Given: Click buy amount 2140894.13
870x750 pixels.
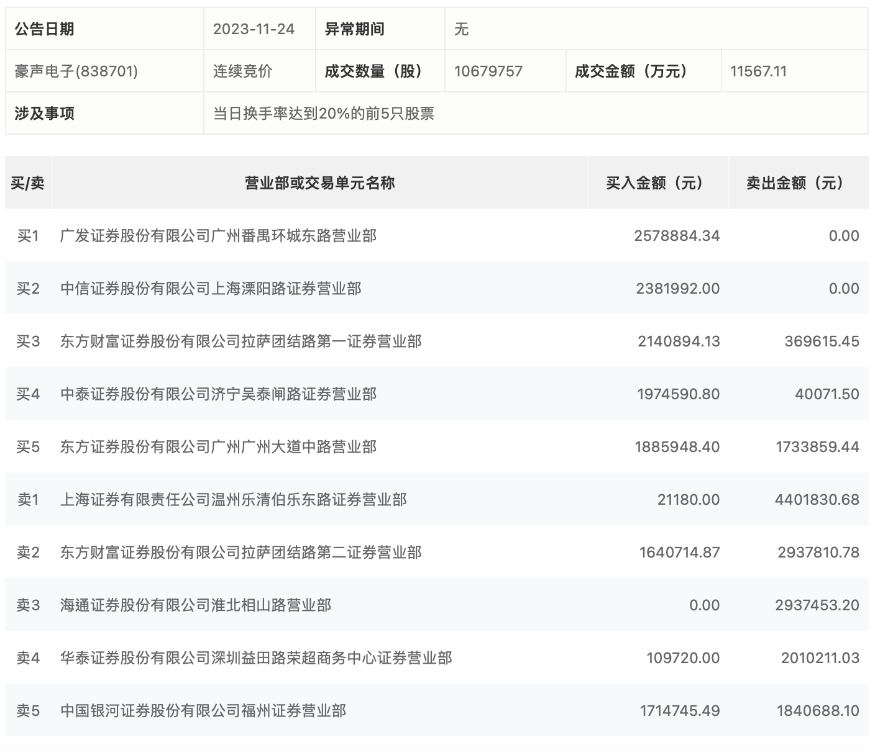Looking at the screenshot, I should coord(679,341).
